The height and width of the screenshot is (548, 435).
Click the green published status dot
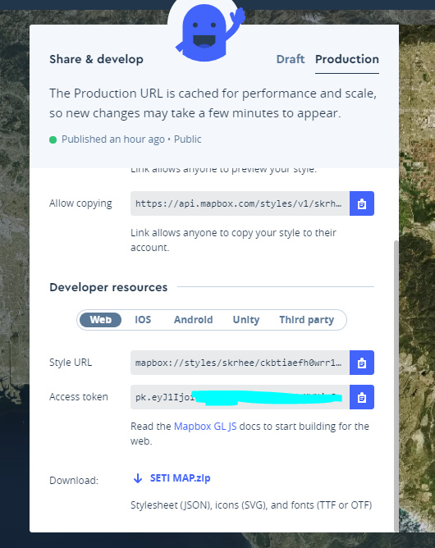[x=53, y=139]
